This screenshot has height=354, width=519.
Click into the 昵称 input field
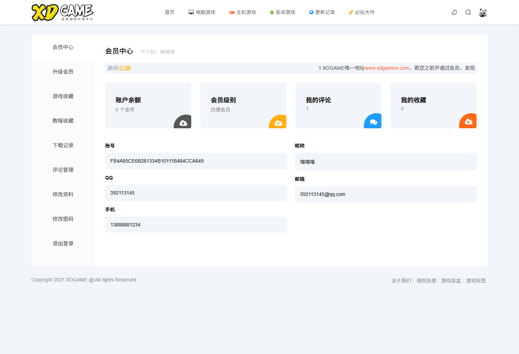click(x=386, y=162)
